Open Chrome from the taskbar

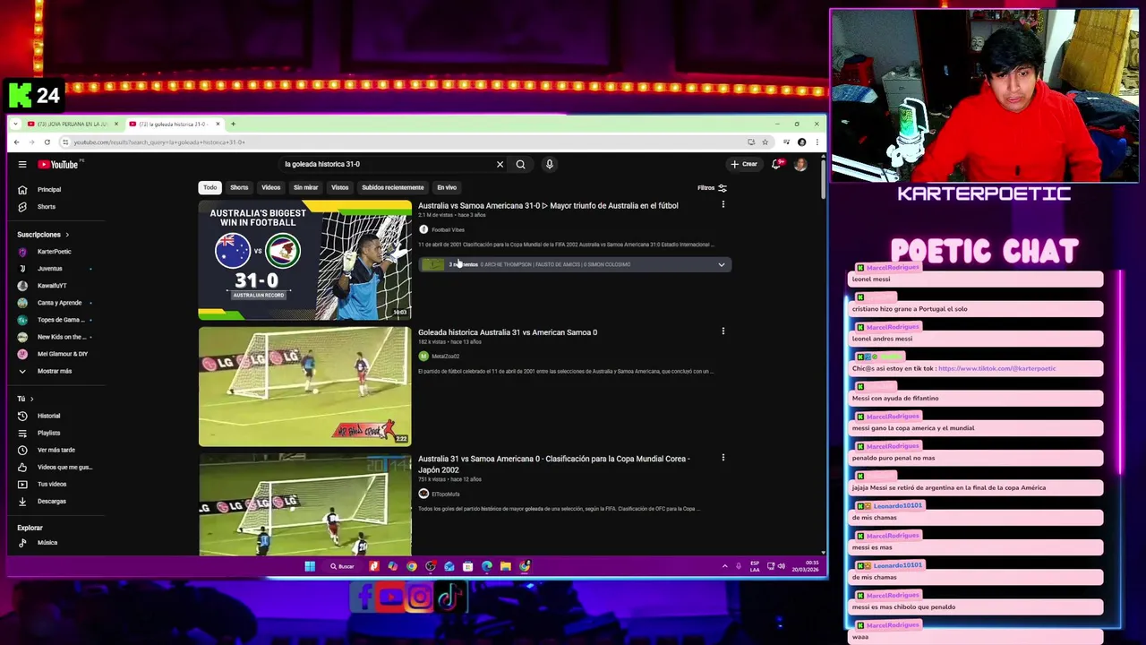click(412, 566)
